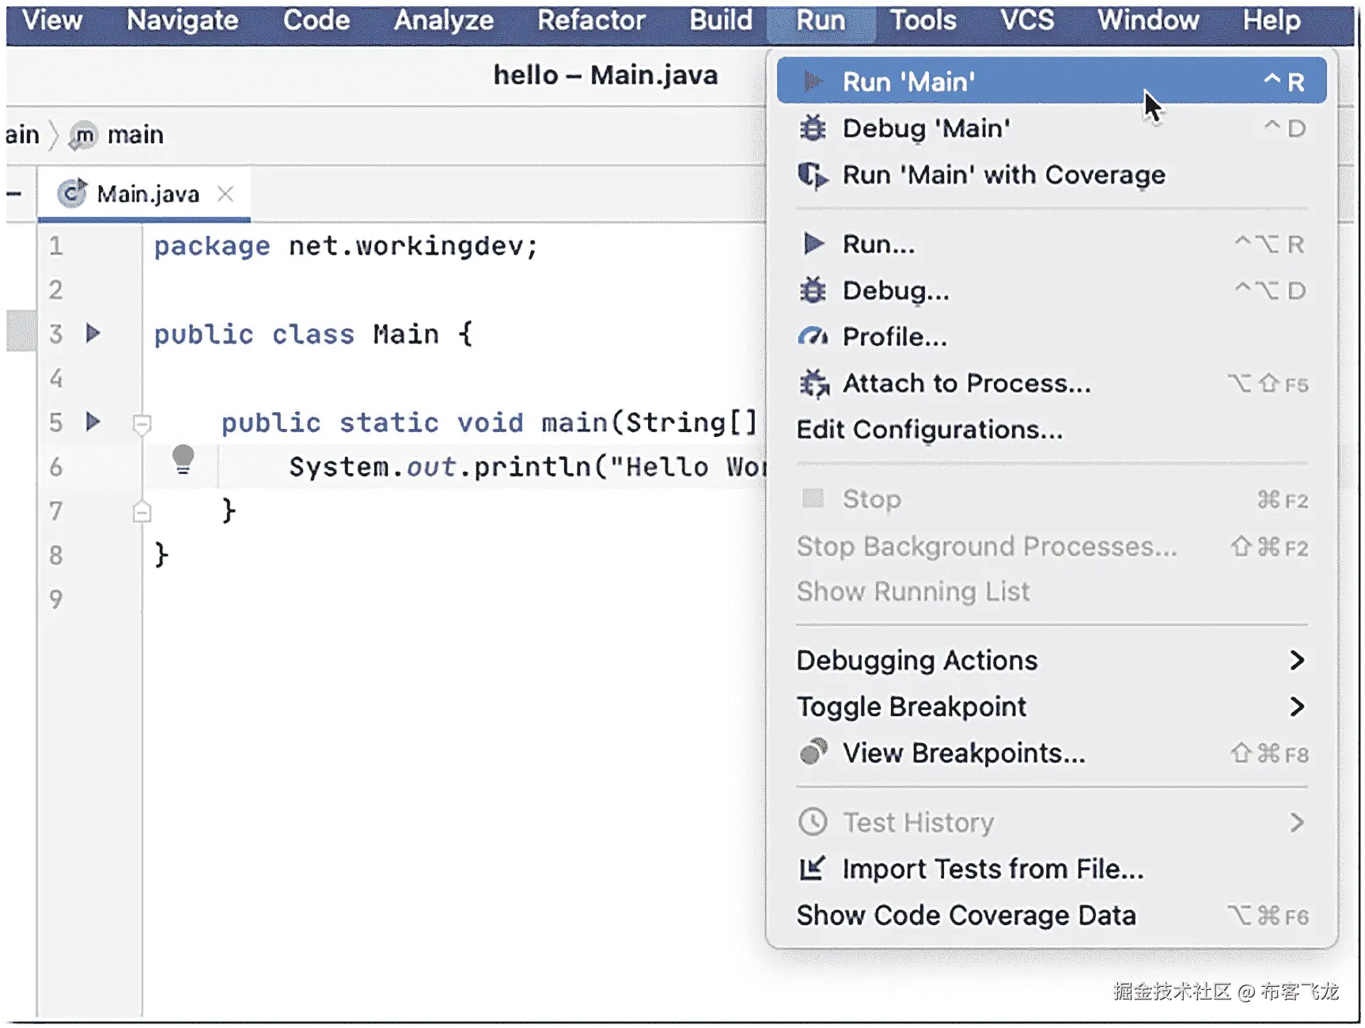Click line number 1 in the gutter
Viewport: 1365px width, 1028px height.
55,246
